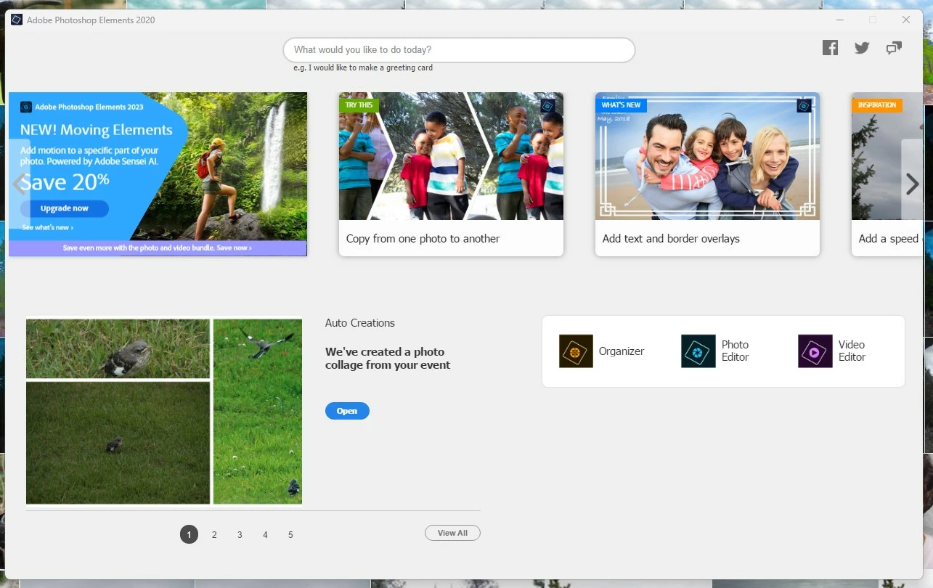Click the 'Organizer' label
933x588 pixels.
pyautogui.click(x=622, y=351)
